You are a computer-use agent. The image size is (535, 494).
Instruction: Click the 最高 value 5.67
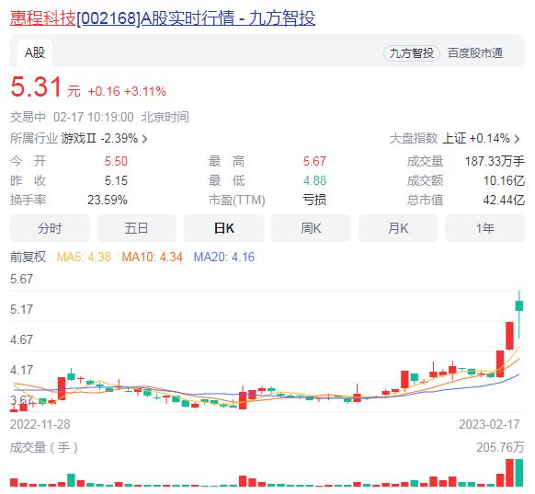click(x=314, y=161)
